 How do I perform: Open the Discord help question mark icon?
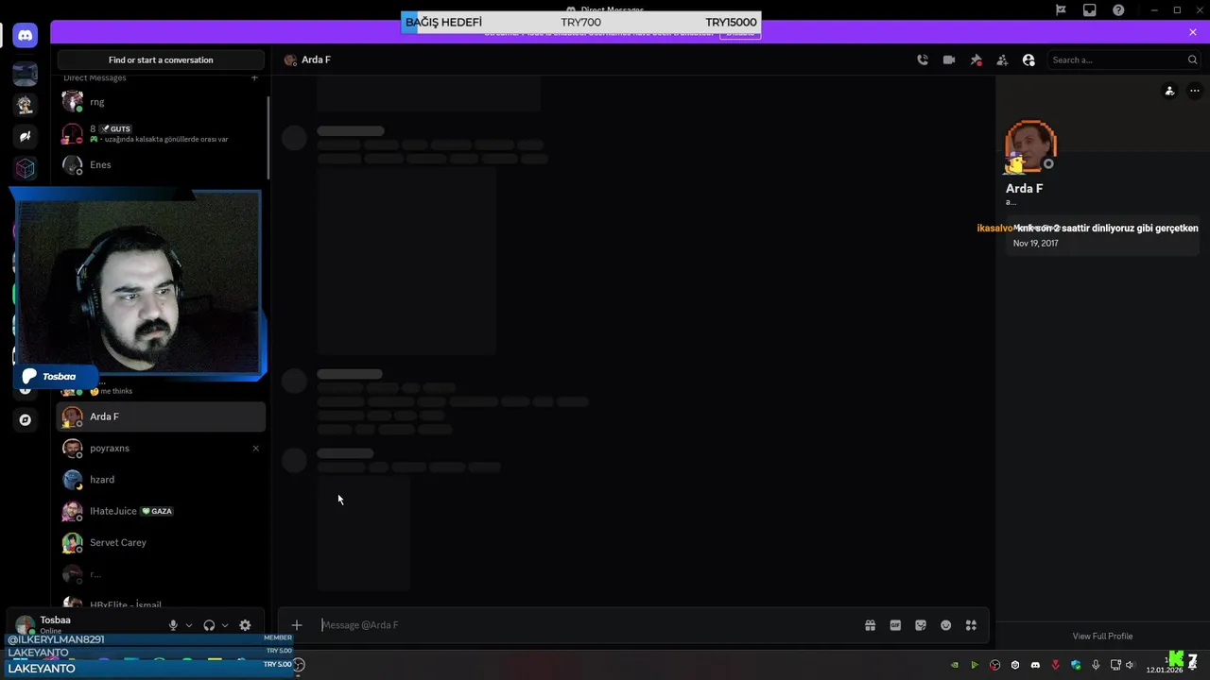click(x=1119, y=10)
